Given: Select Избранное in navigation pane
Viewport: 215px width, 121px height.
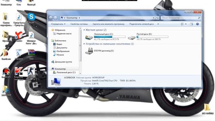Looking at the screenshot, I should 60,30.
